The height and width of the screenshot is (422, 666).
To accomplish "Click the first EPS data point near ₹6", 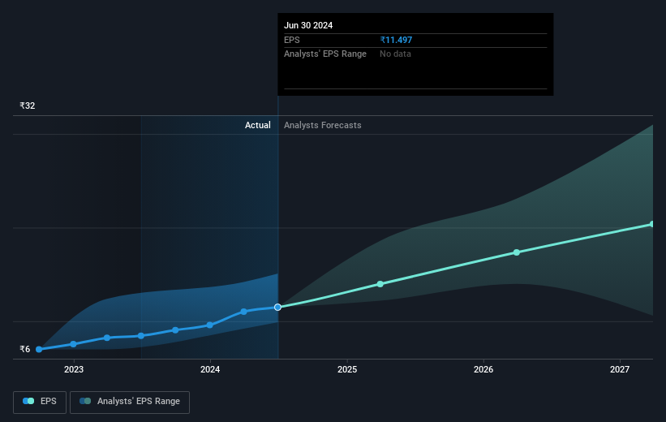I will point(39,349).
